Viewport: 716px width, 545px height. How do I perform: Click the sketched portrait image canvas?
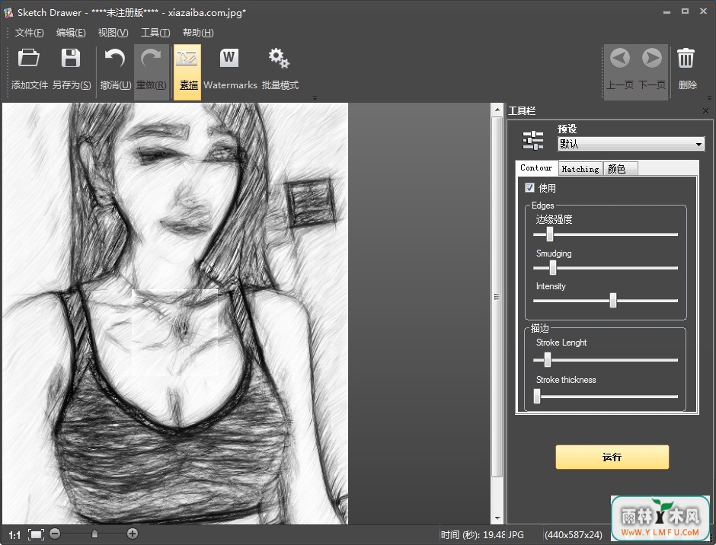[175, 314]
